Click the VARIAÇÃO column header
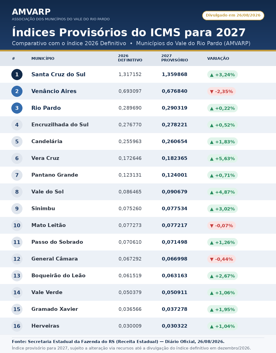Image resolution: width=276 pixels, height=353 pixels. click(218, 58)
